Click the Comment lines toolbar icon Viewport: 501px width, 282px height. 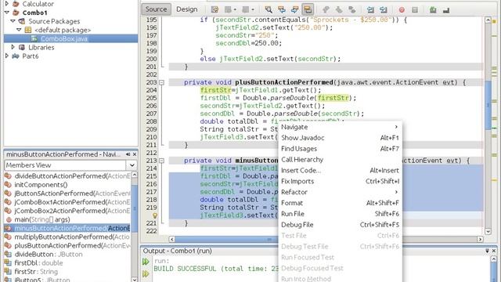433,9
